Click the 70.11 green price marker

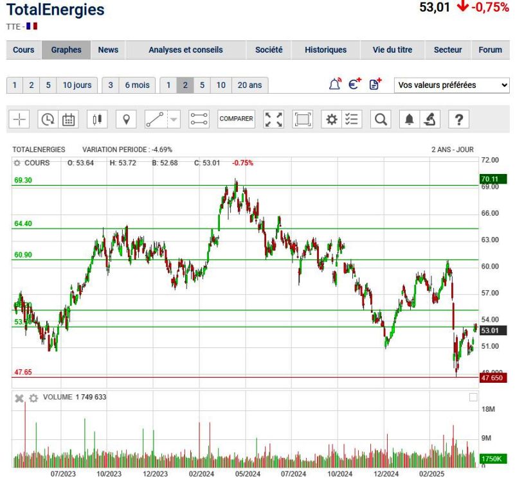tap(493, 179)
